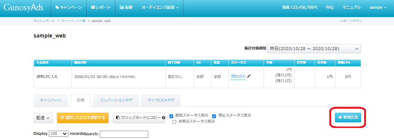Switch to the キャンペーン tab

[x=51, y=100]
